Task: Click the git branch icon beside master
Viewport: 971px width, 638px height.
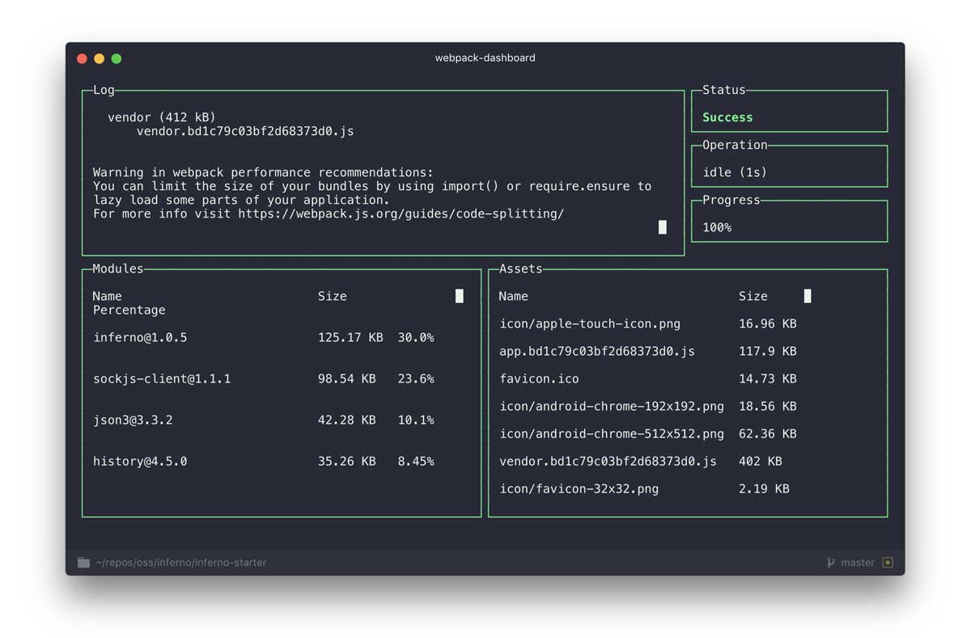Action: coord(831,563)
